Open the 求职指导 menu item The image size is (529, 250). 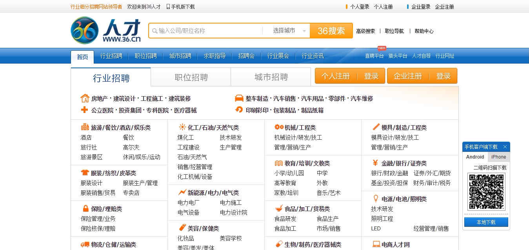pyautogui.click(x=214, y=56)
